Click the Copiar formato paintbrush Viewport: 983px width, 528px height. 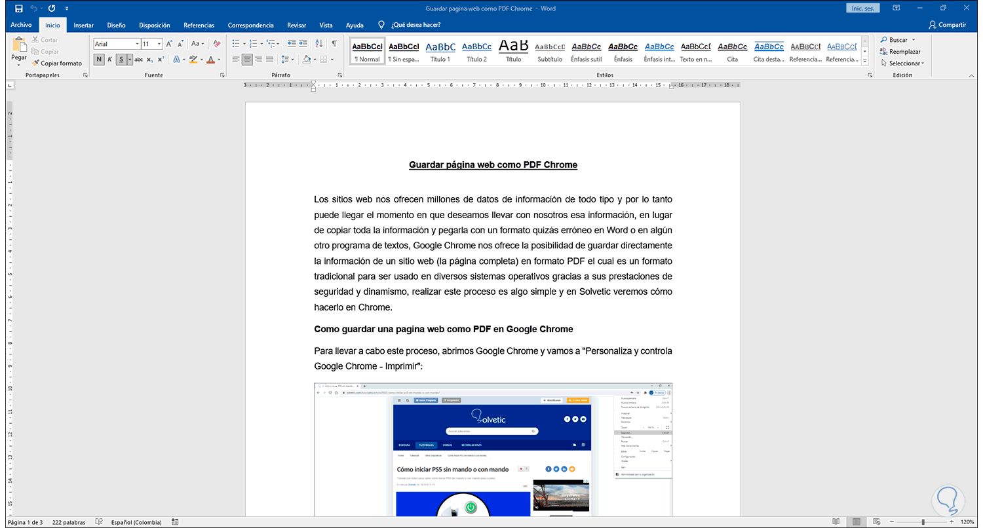pos(57,64)
